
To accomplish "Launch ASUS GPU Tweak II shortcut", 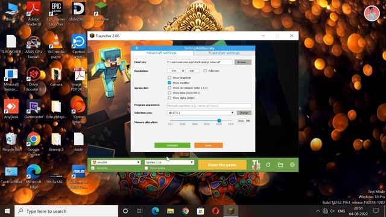I will 34,47.
